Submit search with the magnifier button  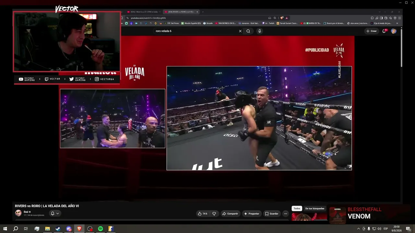[x=248, y=31]
